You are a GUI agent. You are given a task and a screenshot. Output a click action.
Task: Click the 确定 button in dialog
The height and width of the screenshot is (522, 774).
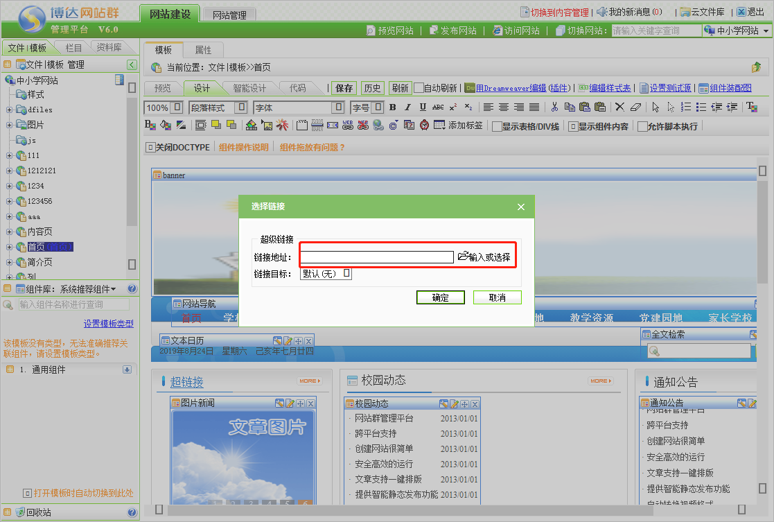pyautogui.click(x=440, y=297)
